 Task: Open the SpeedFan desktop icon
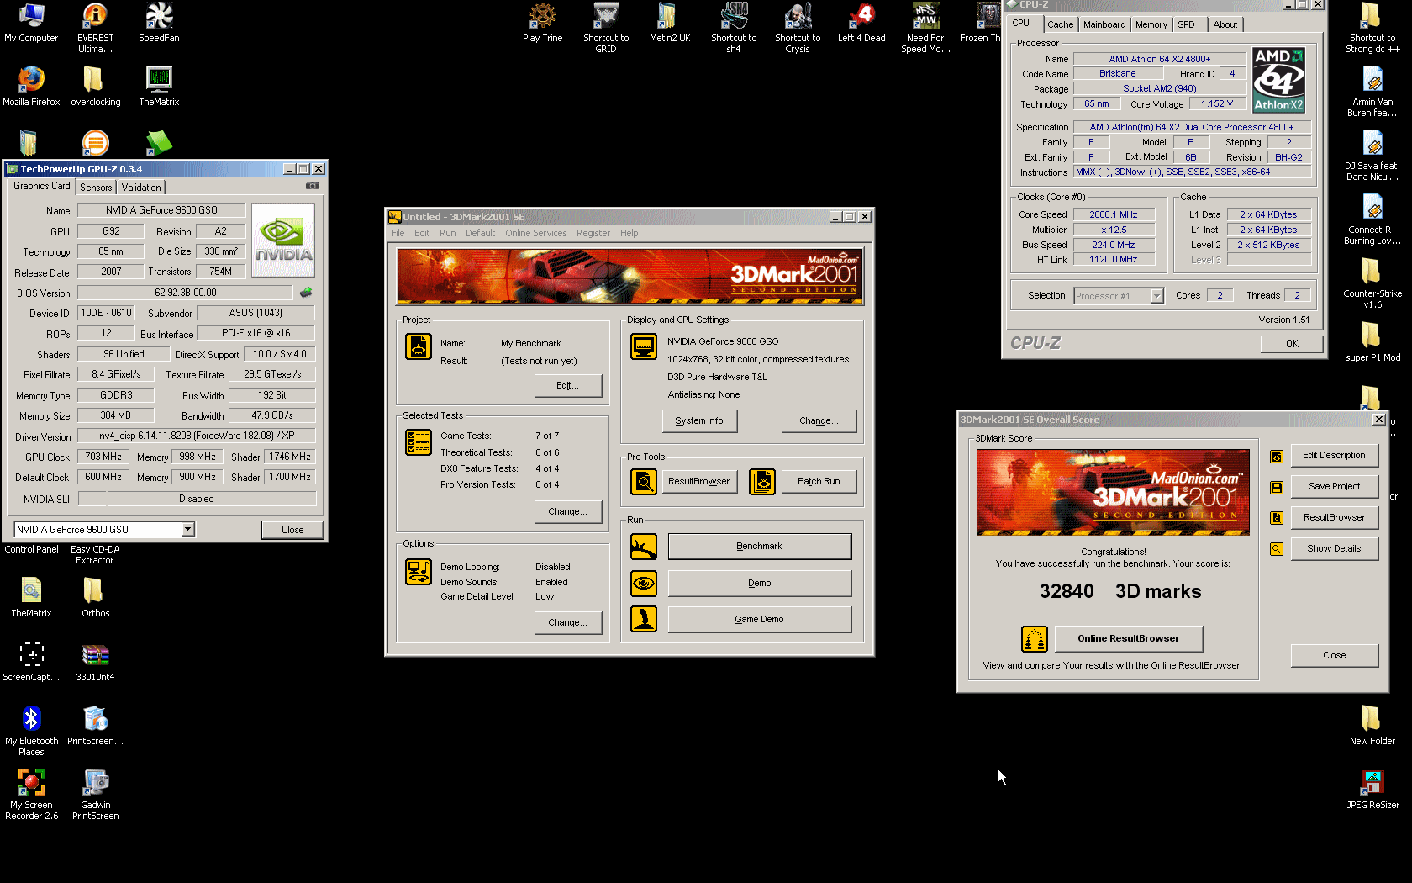point(159,22)
